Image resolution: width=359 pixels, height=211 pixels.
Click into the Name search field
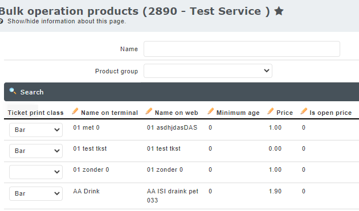click(242, 49)
